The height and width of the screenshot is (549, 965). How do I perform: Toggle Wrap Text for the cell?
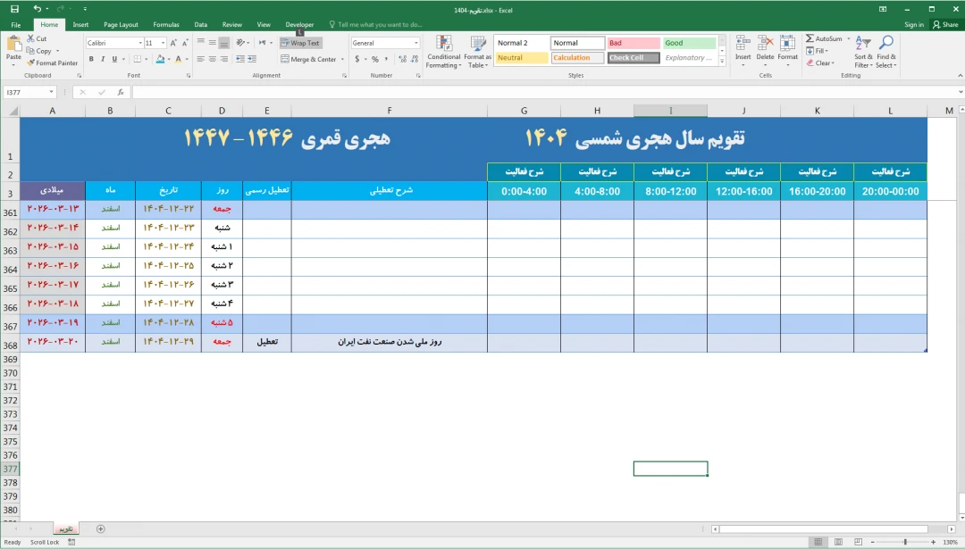click(x=300, y=43)
